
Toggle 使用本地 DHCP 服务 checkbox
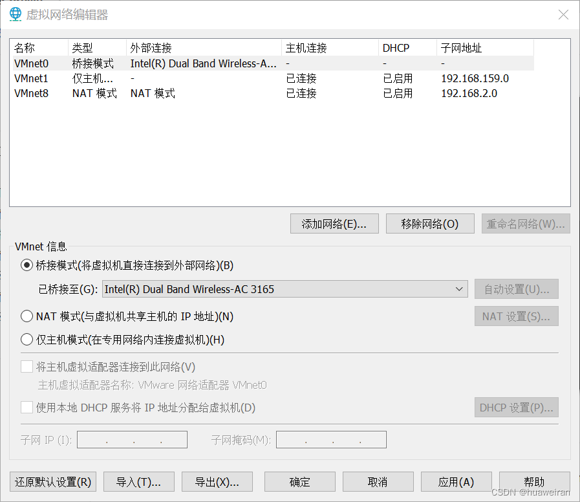pyautogui.click(x=27, y=408)
